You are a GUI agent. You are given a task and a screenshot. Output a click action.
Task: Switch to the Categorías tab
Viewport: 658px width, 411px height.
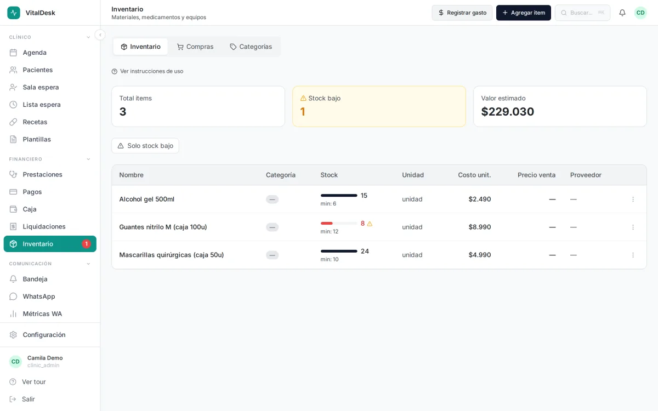[x=251, y=47]
